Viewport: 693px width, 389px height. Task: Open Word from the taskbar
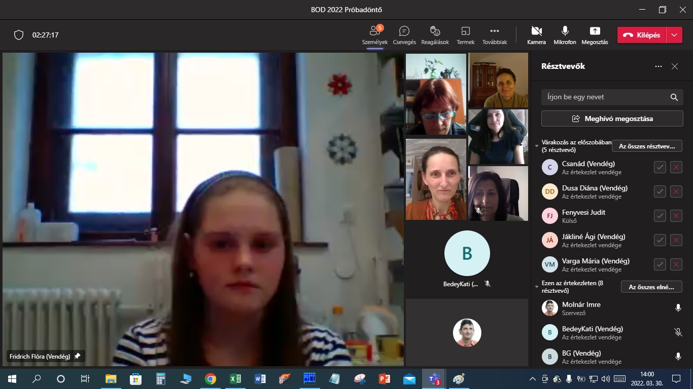(x=260, y=378)
